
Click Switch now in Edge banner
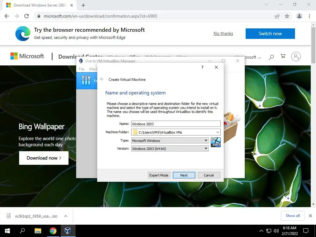[270, 33]
